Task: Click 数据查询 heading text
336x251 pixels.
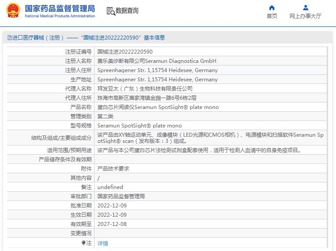Action: [127, 11]
